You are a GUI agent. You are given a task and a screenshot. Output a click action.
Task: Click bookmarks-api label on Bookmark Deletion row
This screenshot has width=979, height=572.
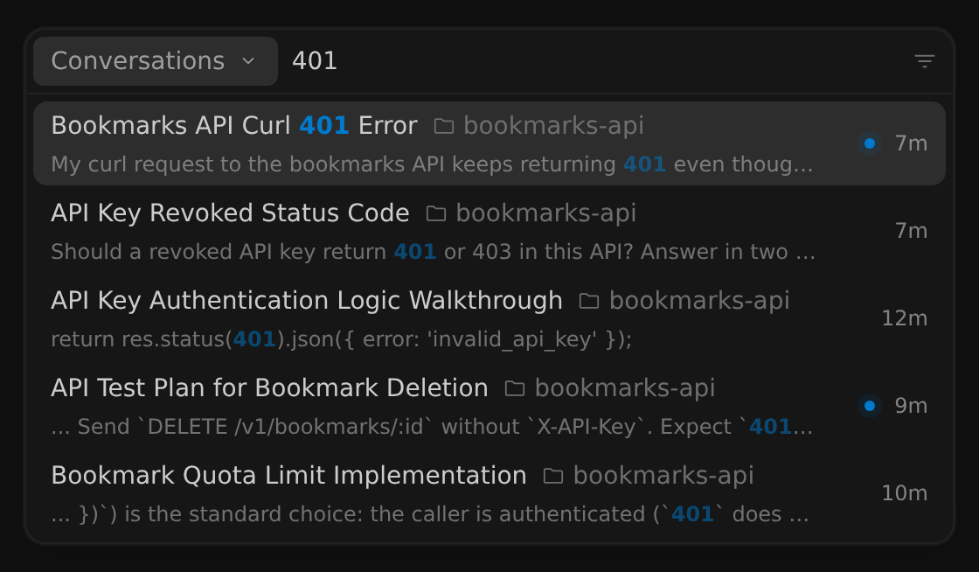pyautogui.click(x=625, y=387)
